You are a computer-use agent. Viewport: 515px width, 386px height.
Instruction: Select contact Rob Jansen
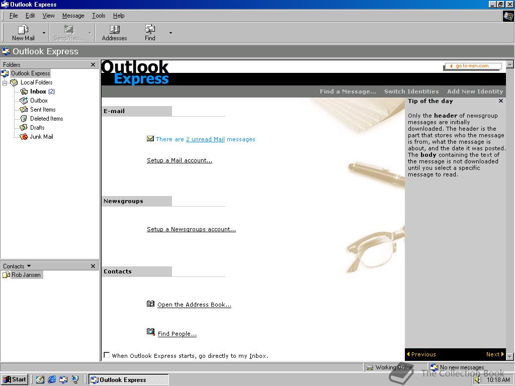tap(26, 275)
